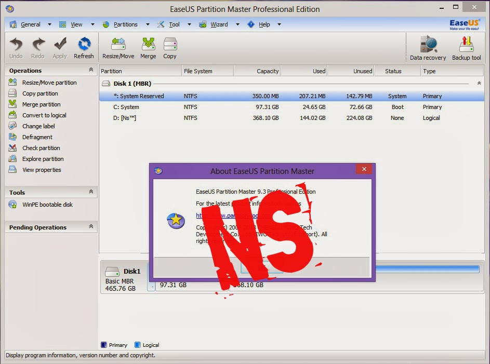The image size is (490, 364).
Task: Sort by the File System column header
Action: (x=208, y=71)
